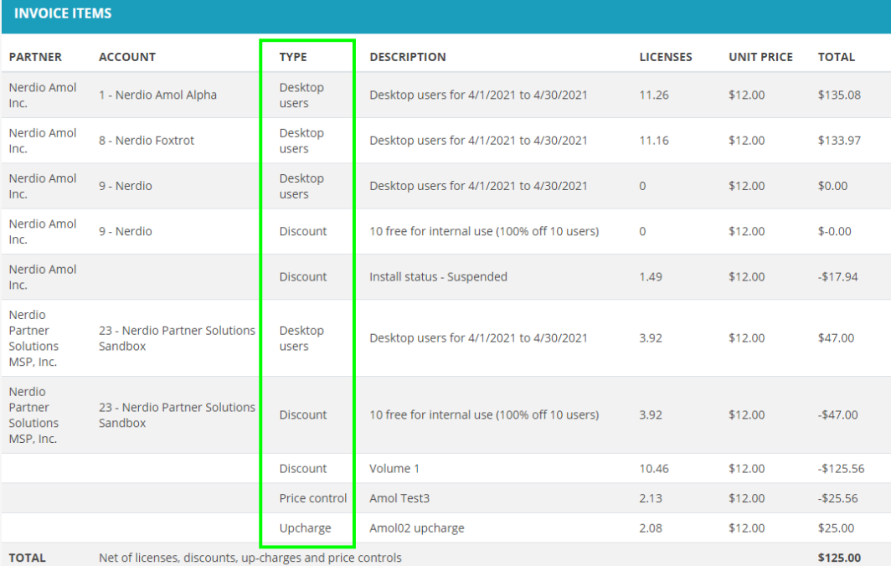
Task: Click total $-0.00
Action: click(x=835, y=231)
